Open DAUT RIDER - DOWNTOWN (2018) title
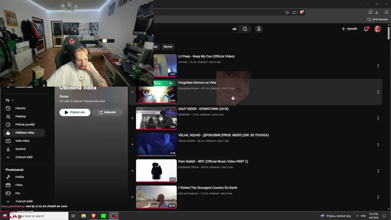 click(203, 109)
